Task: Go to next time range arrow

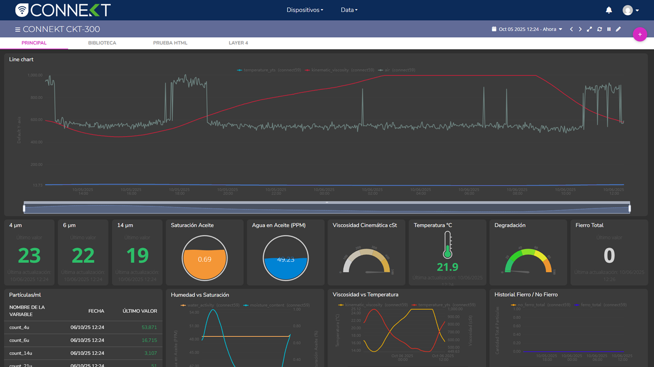Action: click(x=580, y=29)
